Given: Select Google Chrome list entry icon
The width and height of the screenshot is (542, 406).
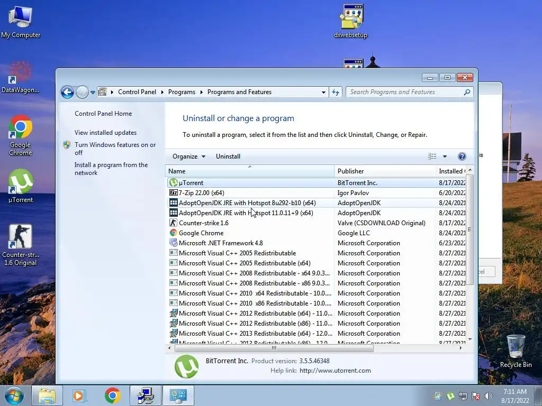Looking at the screenshot, I should tap(173, 233).
